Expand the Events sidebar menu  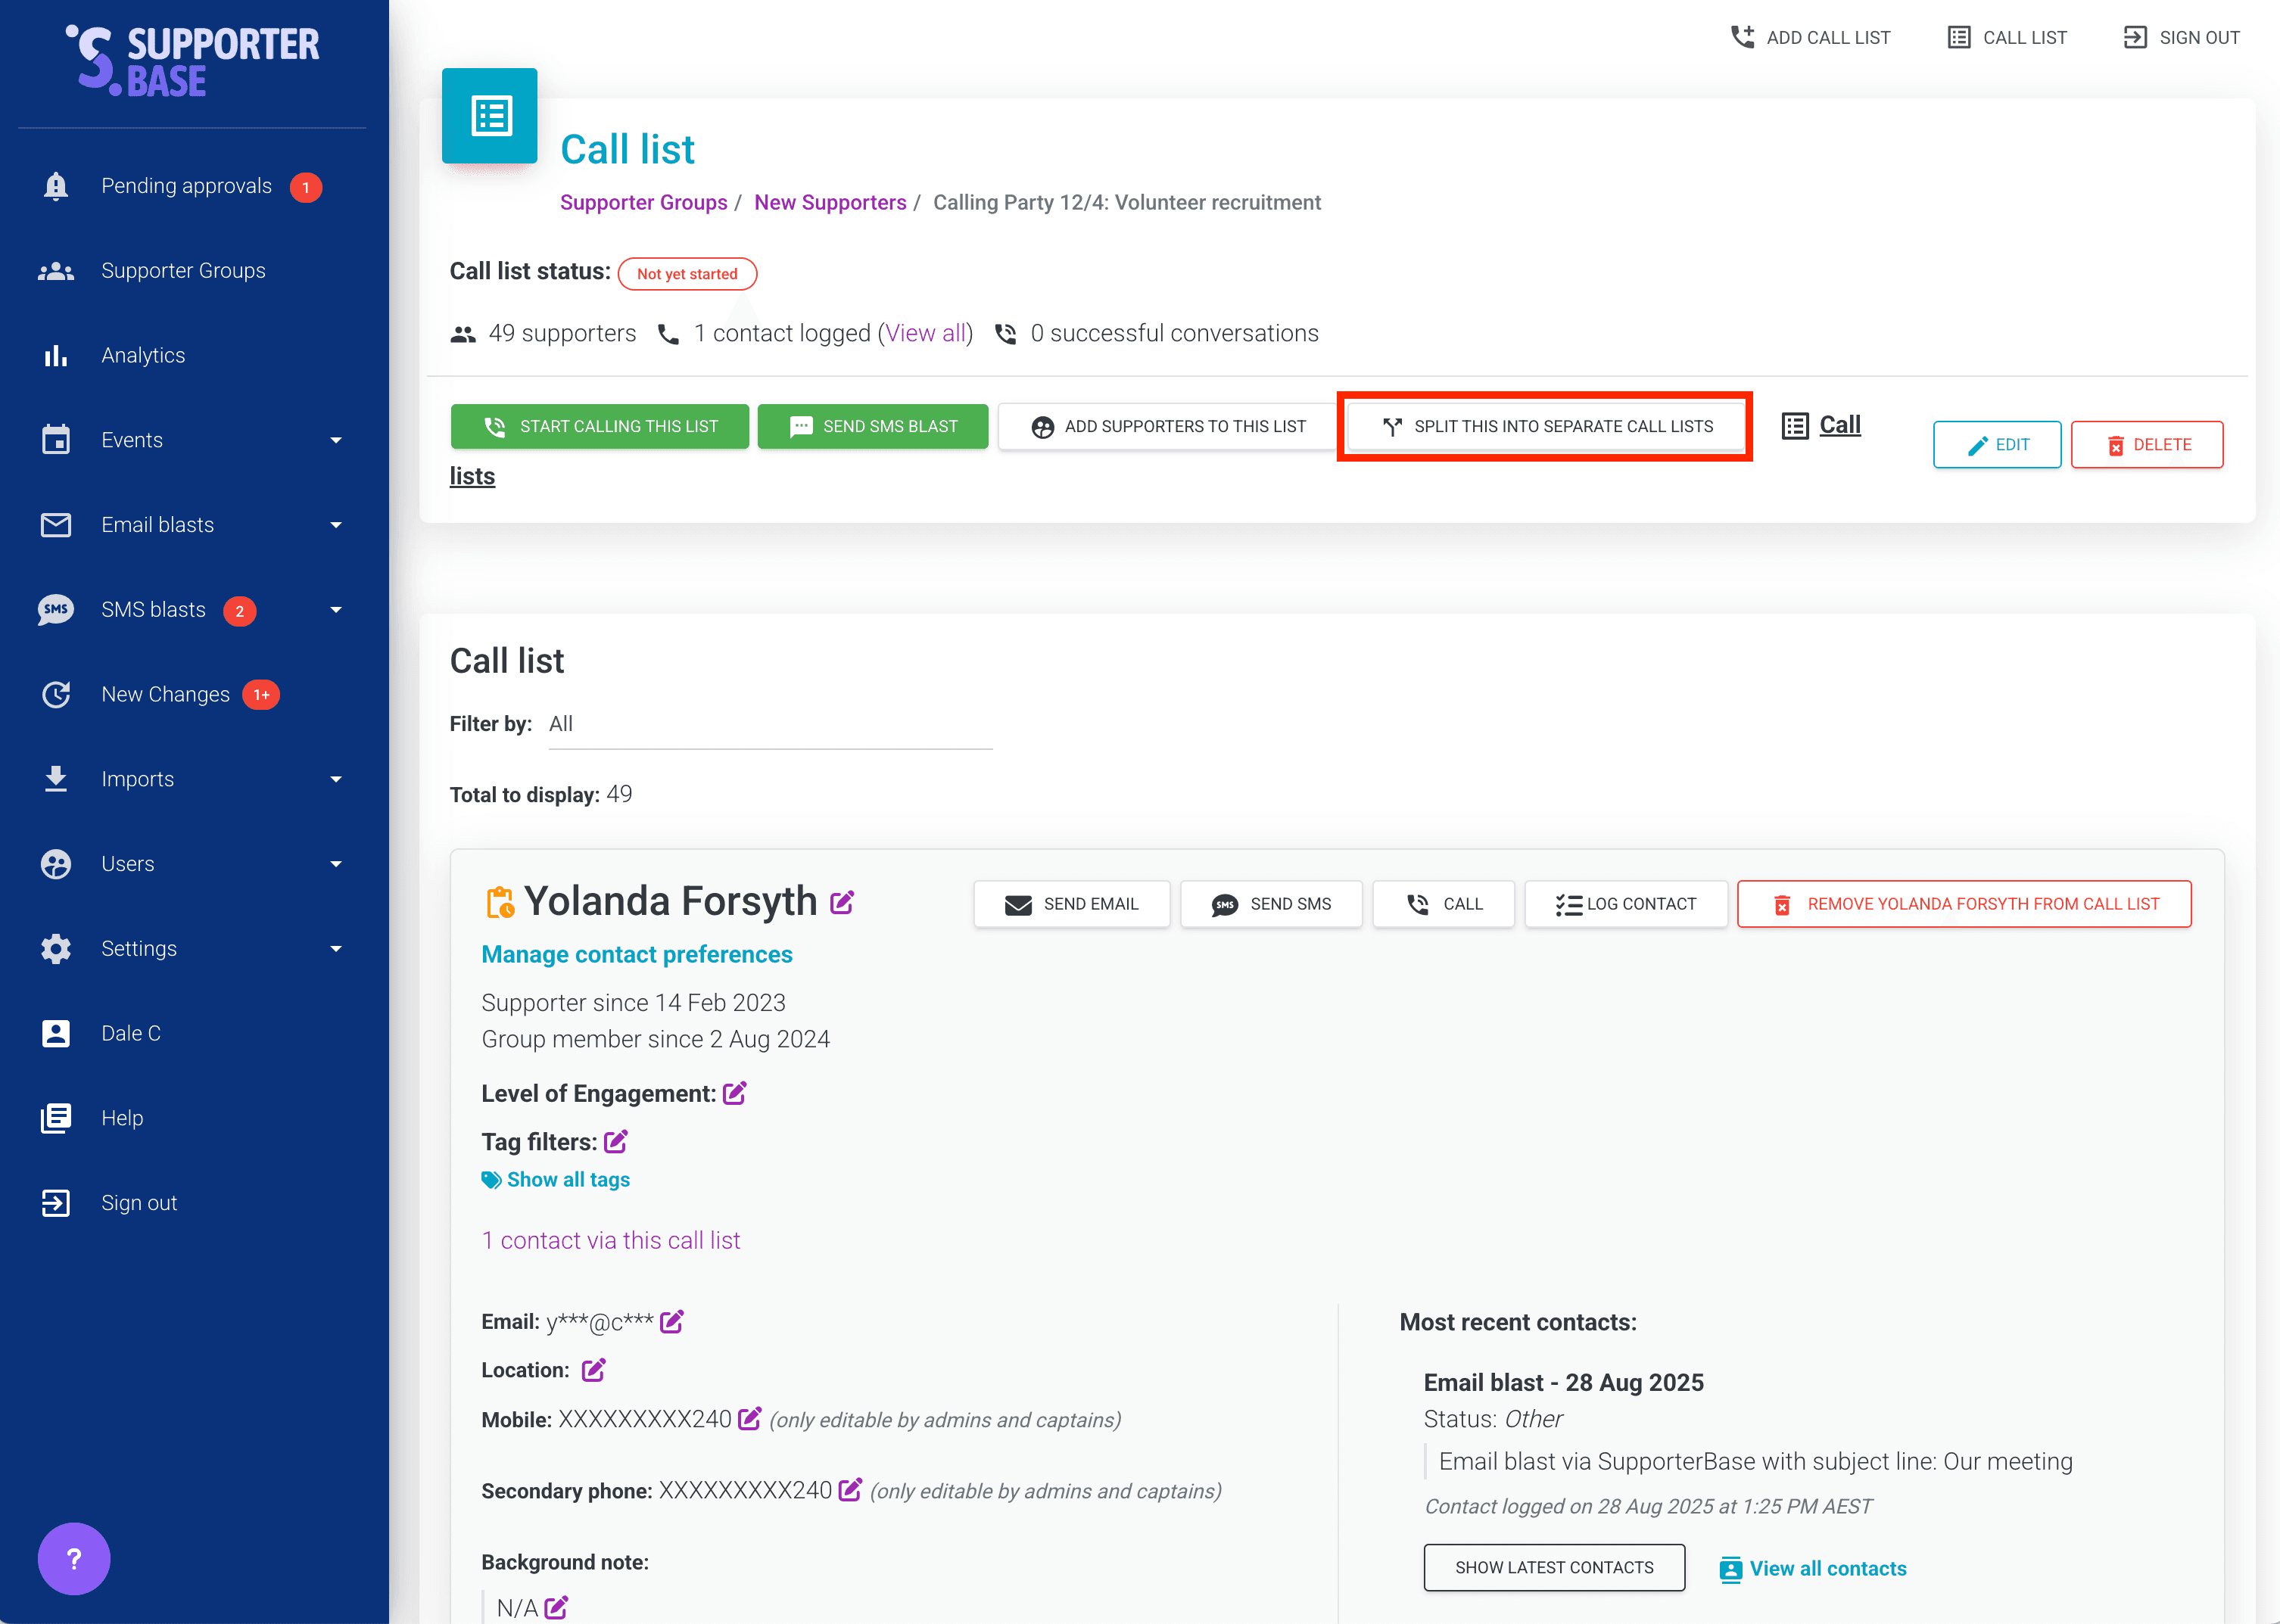pyautogui.click(x=336, y=440)
